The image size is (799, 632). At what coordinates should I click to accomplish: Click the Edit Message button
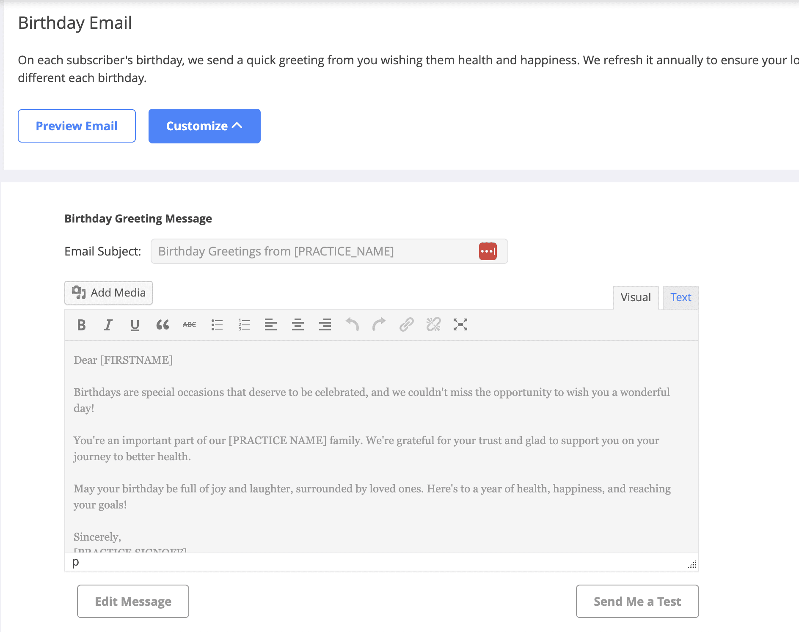[133, 601]
